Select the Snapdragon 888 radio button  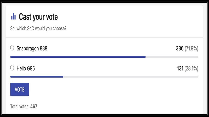tap(12, 48)
